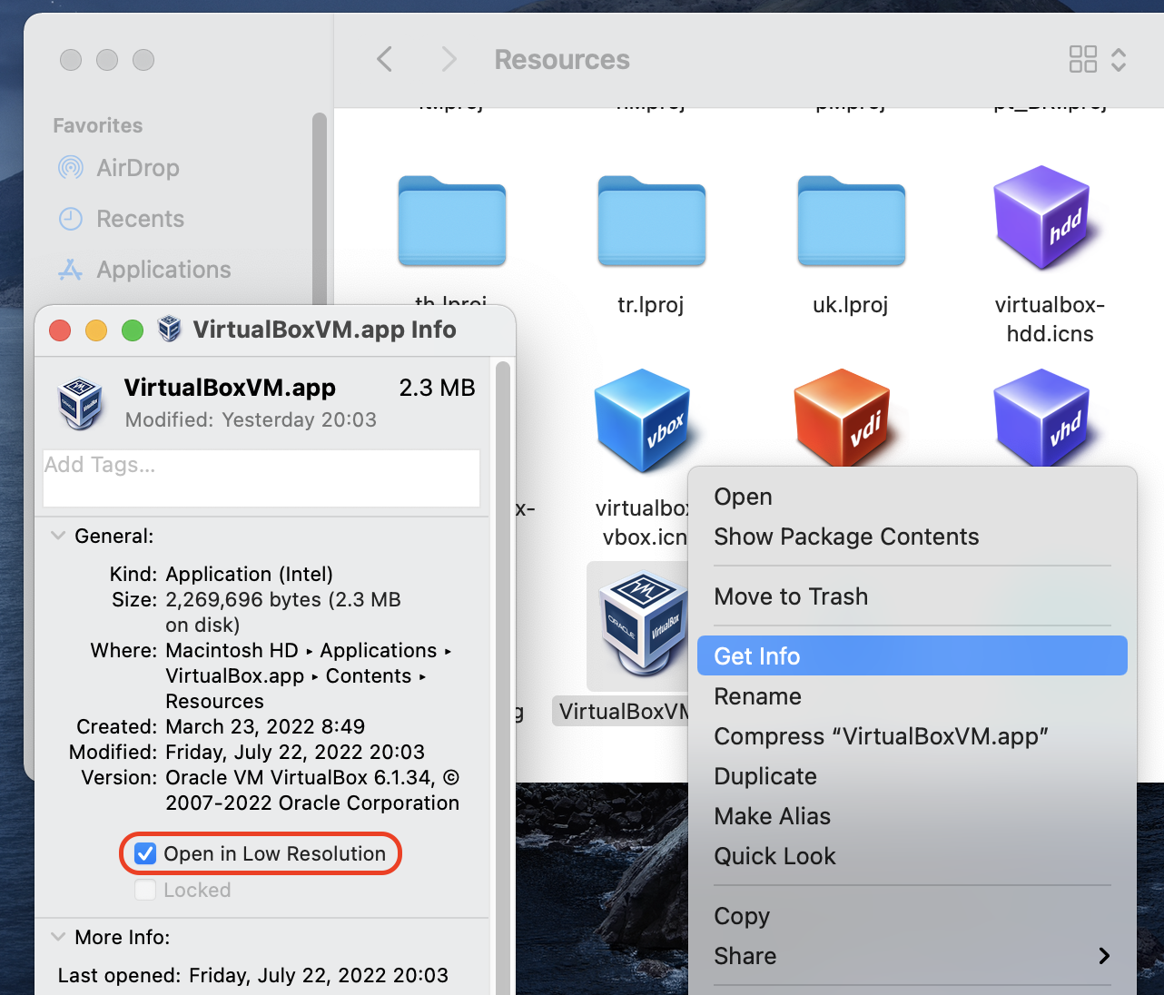Click the VirtualBox icon in Info title bar
This screenshot has width=1164, height=995.
(169, 330)
